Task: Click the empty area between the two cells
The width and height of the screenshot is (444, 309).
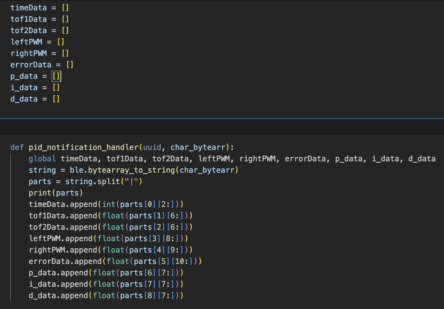Action: tap(222, 127)
